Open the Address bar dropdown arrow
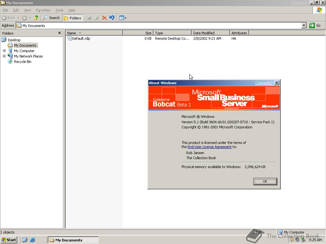 coord(304,25)
